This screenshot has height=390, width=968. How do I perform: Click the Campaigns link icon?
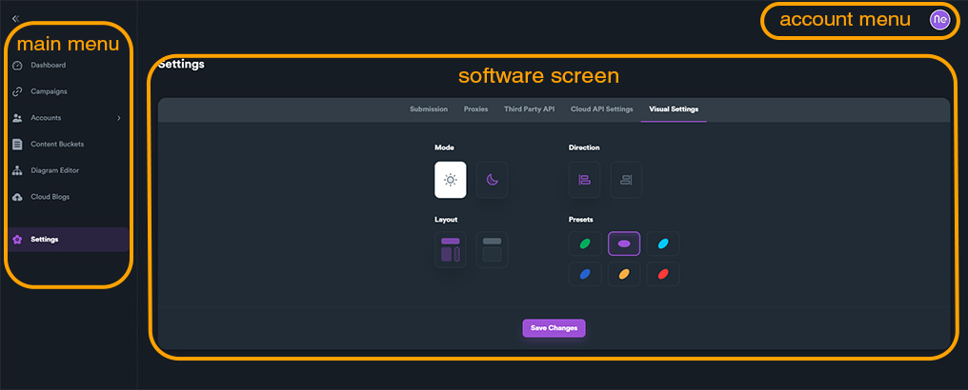click(x=17, y=91)
